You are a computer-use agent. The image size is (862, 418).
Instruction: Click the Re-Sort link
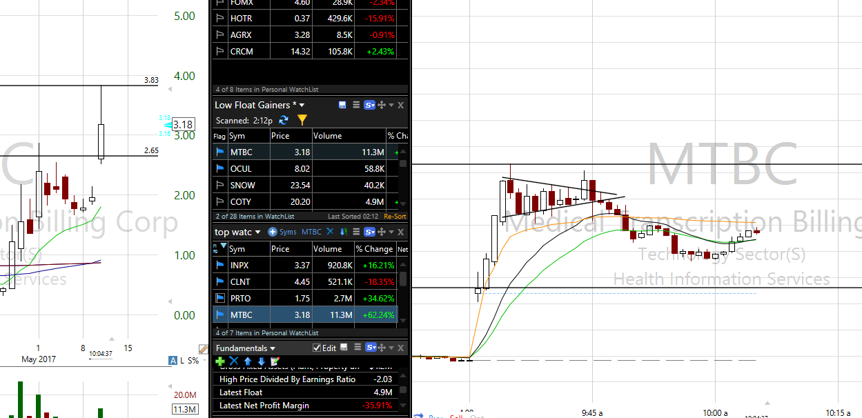tap(395, 217)
